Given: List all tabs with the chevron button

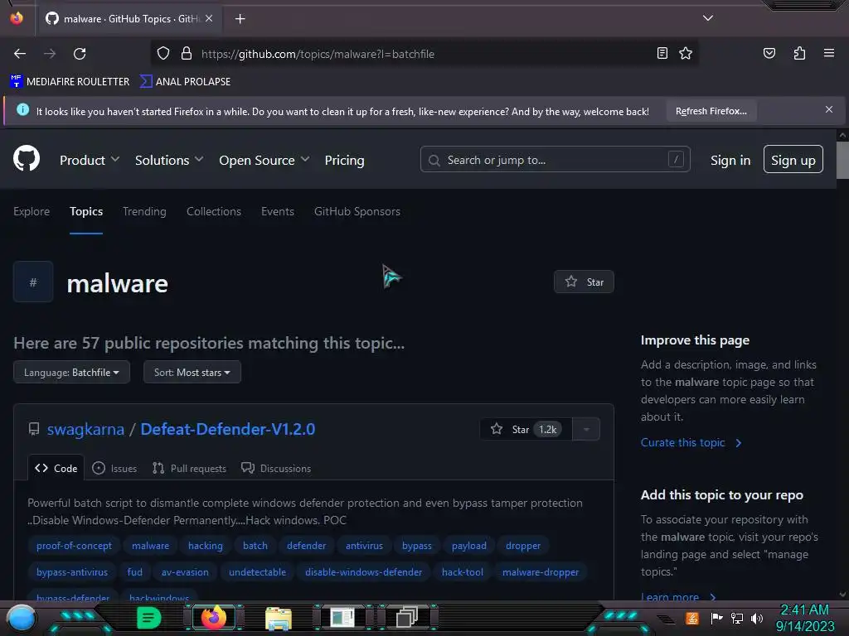Looking at the screenshot, I should point(708,18).
